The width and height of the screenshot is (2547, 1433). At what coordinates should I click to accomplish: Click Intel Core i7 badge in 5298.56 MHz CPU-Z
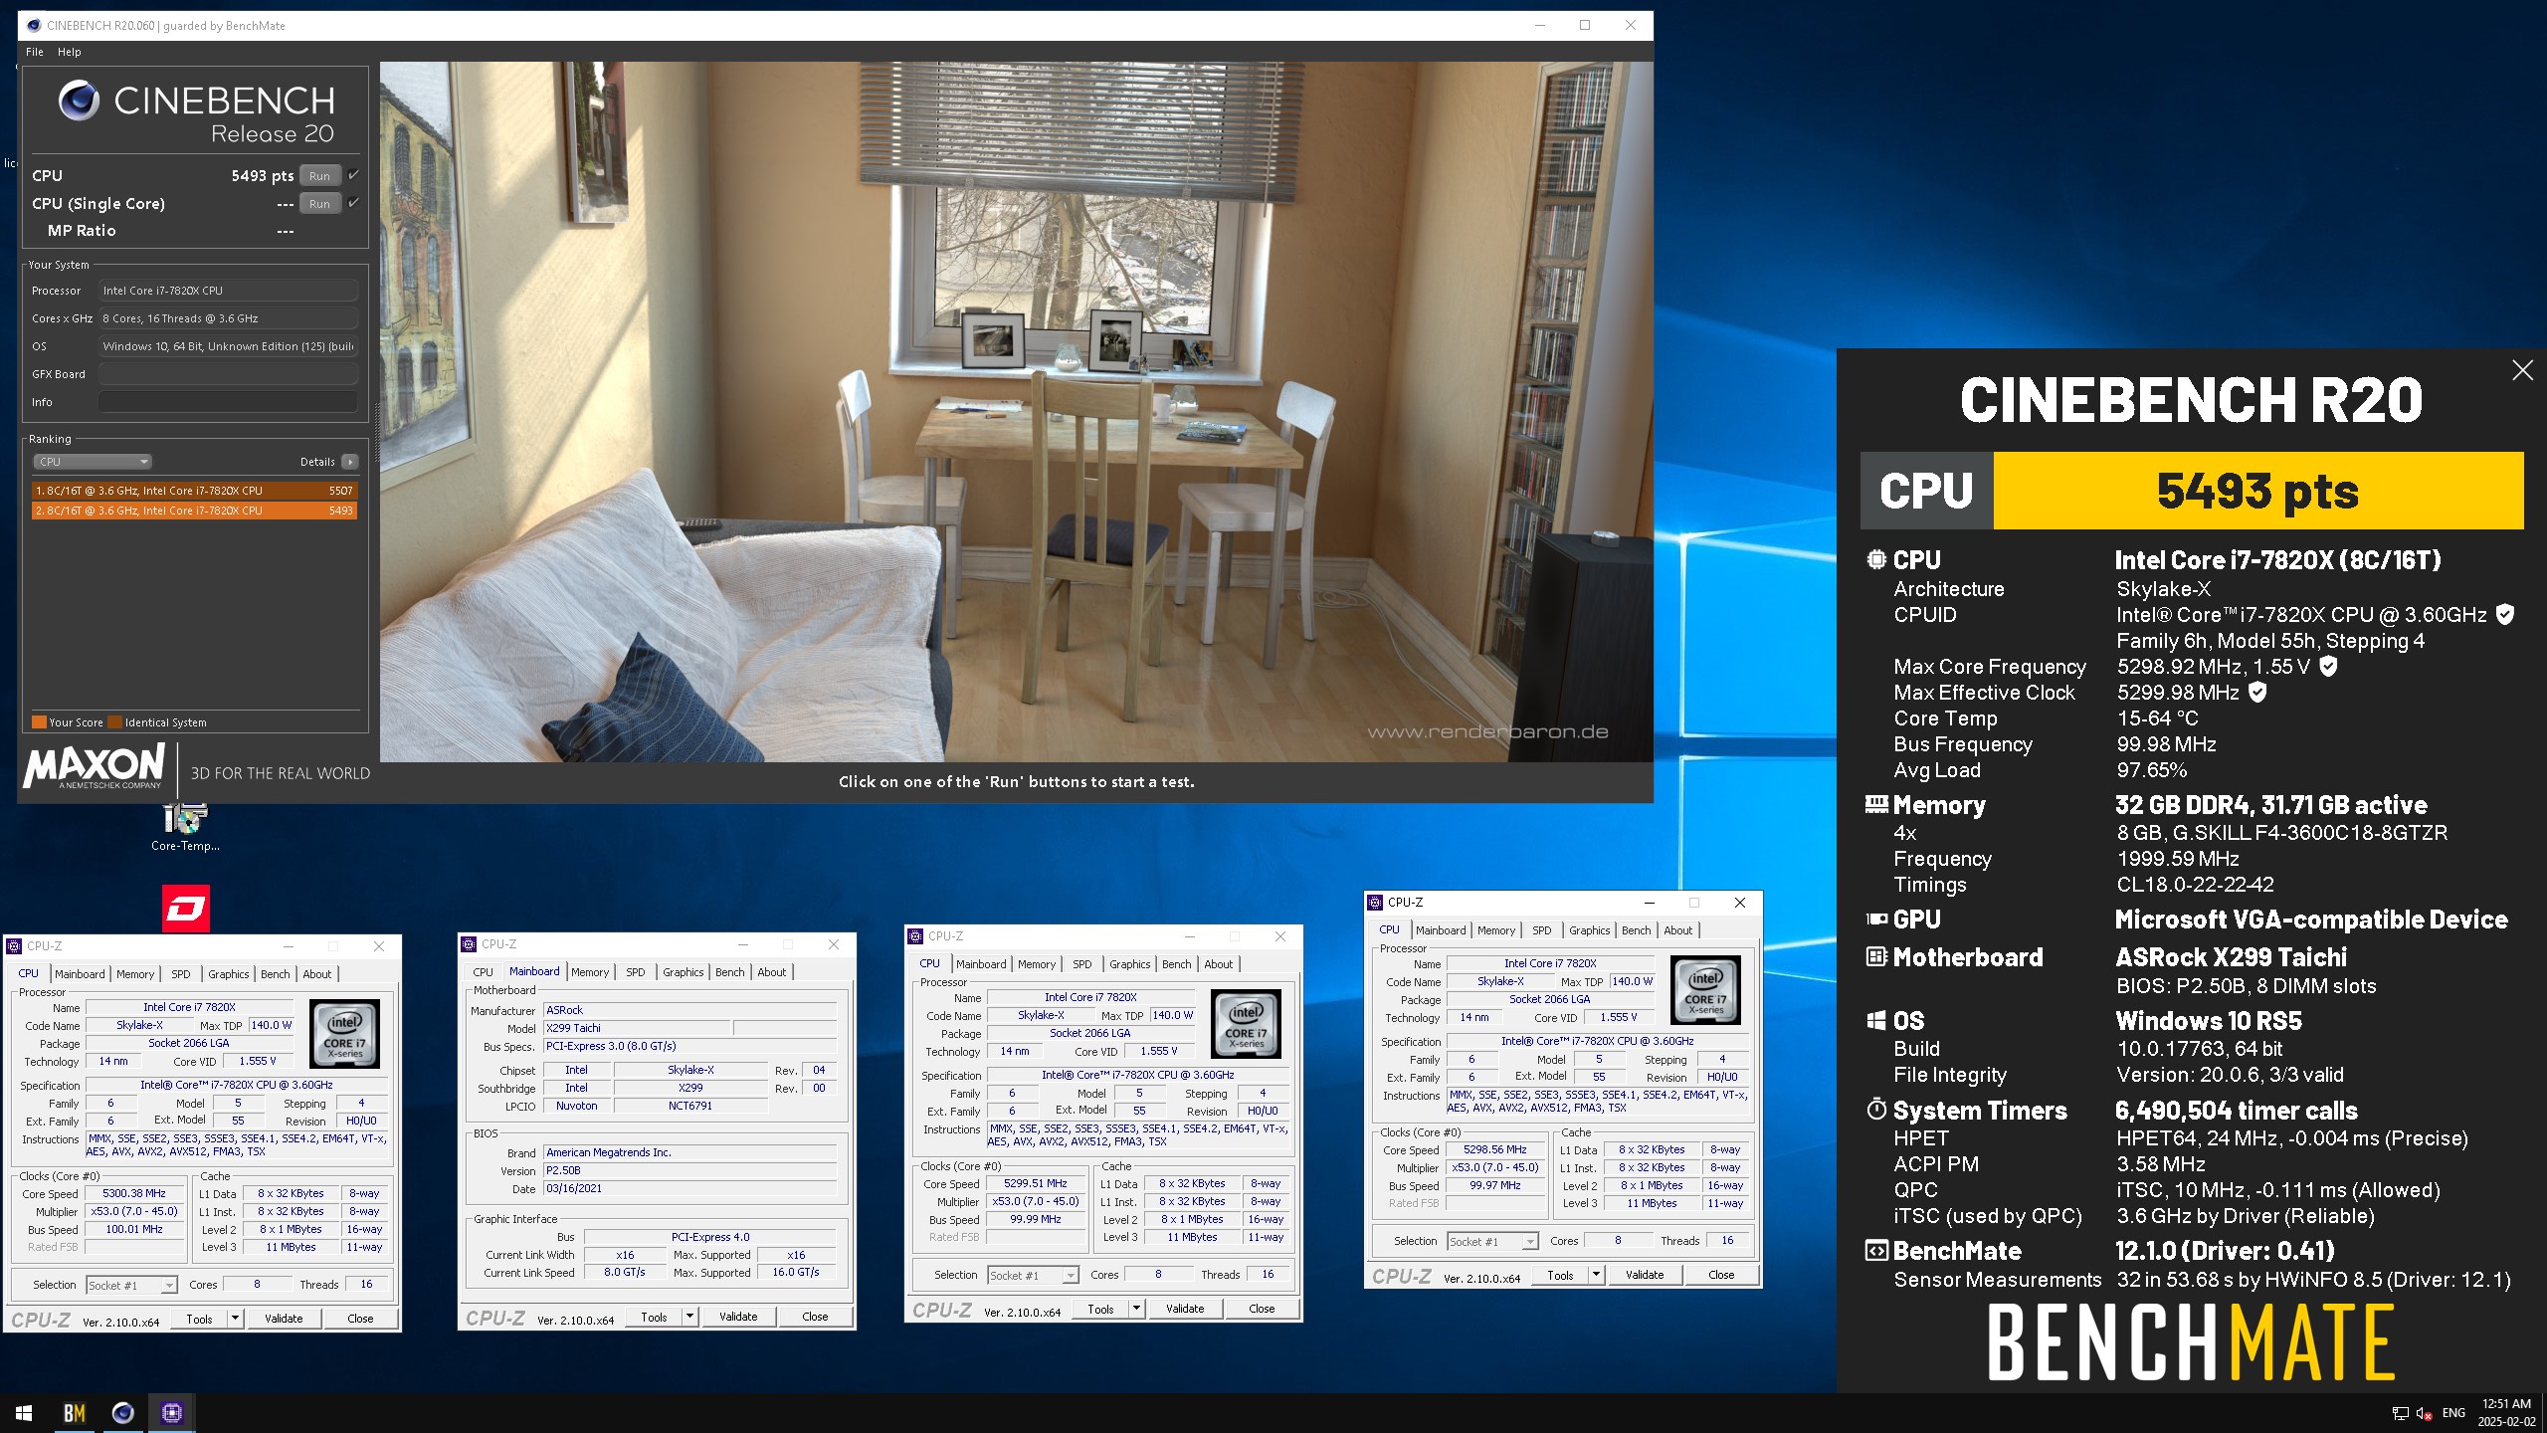click(x=1705, y=990)
